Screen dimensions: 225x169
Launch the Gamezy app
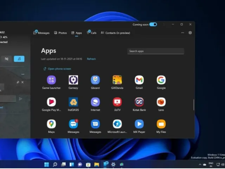point(73,80)
